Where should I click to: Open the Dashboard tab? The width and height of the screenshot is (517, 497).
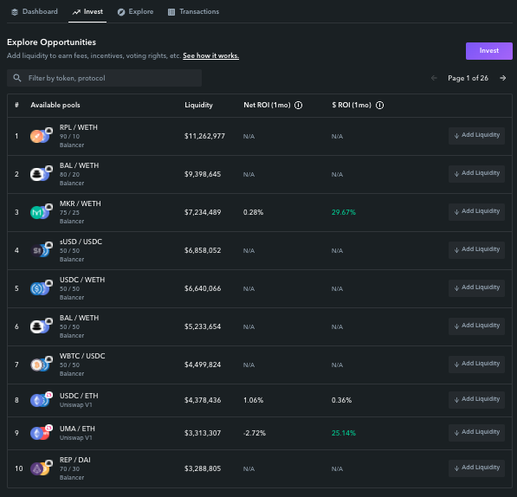point(35,12)
